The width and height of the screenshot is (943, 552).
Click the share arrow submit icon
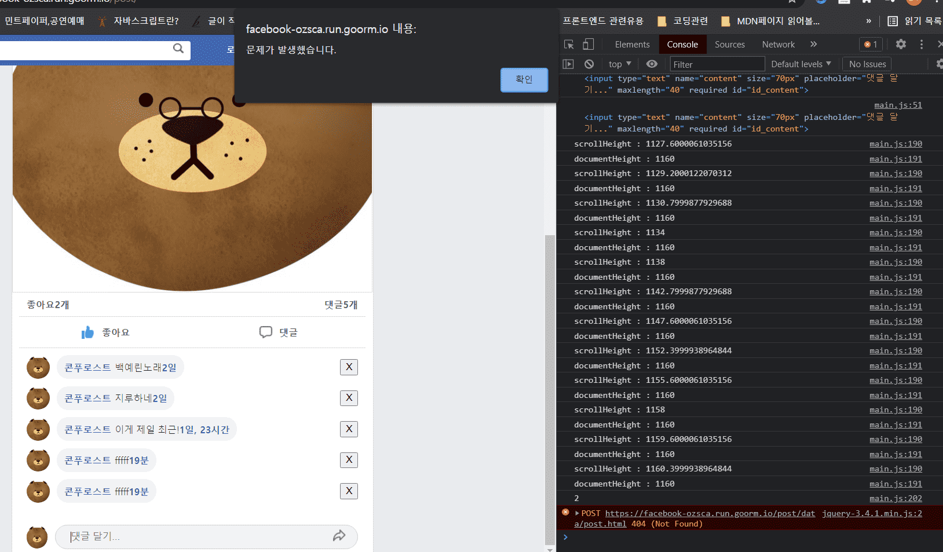coord(339,536)
